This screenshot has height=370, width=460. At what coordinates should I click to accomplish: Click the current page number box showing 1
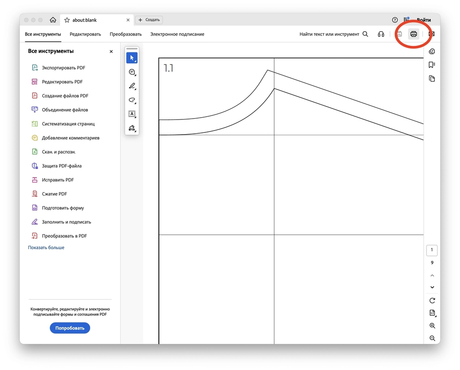click(x=432, y=250)
